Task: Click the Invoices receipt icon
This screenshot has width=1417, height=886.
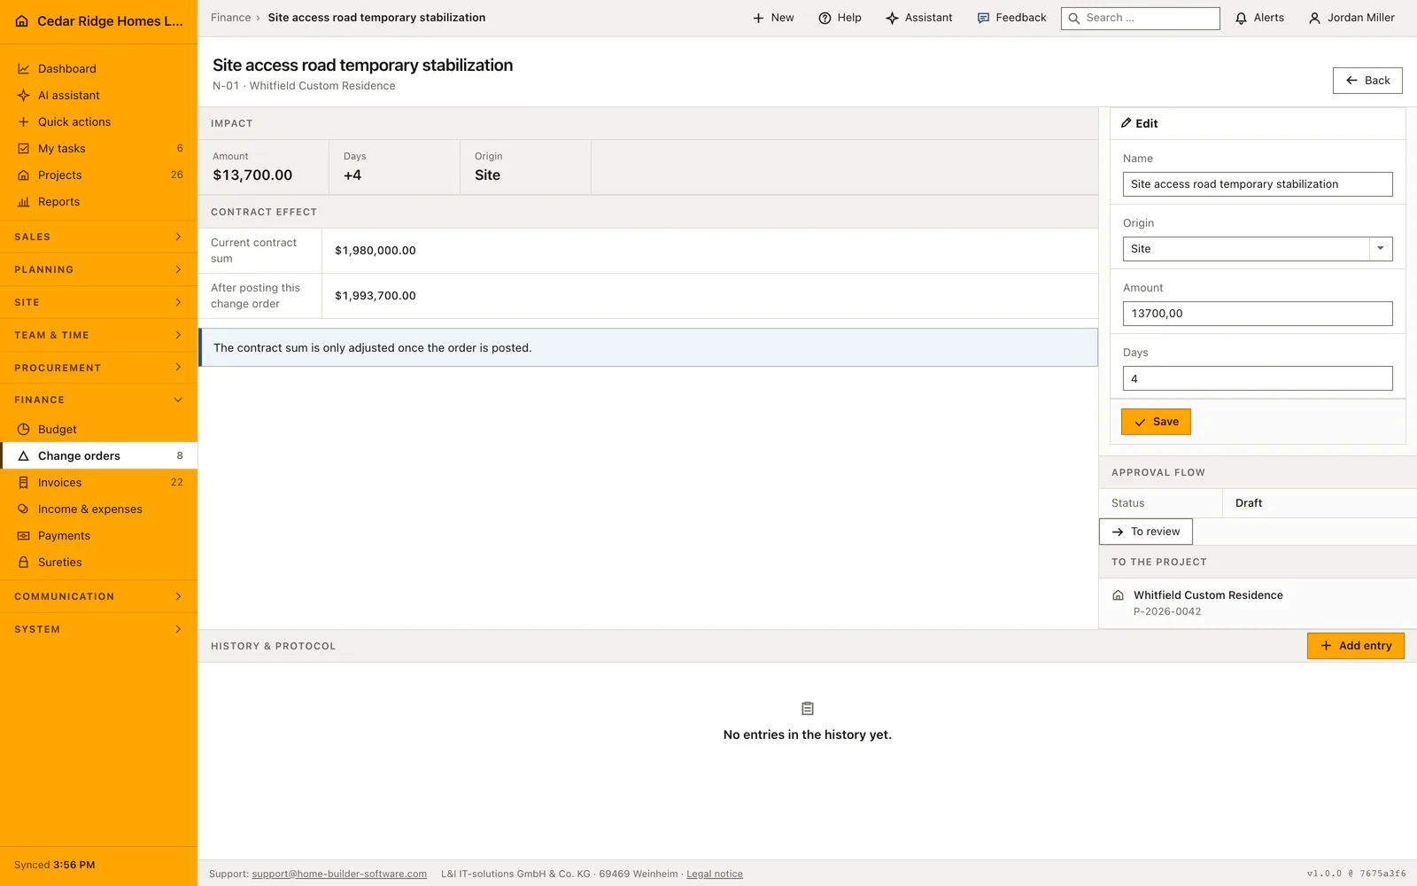Action: tap(24, 482)
